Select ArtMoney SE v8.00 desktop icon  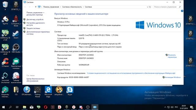(x=5, y=50)
